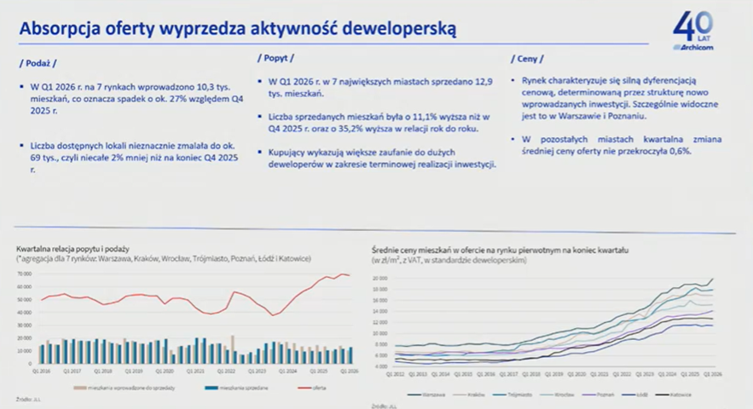Click the '30 000' y-axis label
This screenshot has width=753, height=409.
24,325
